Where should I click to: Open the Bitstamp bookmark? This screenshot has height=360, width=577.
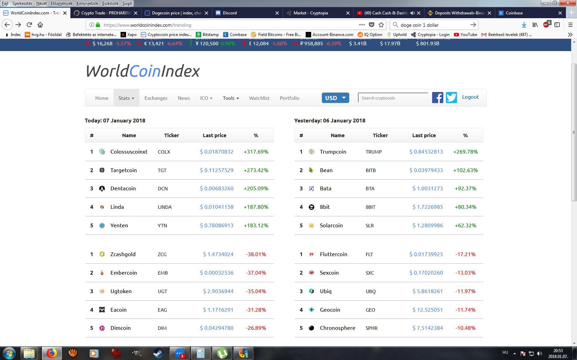point(207,34)
